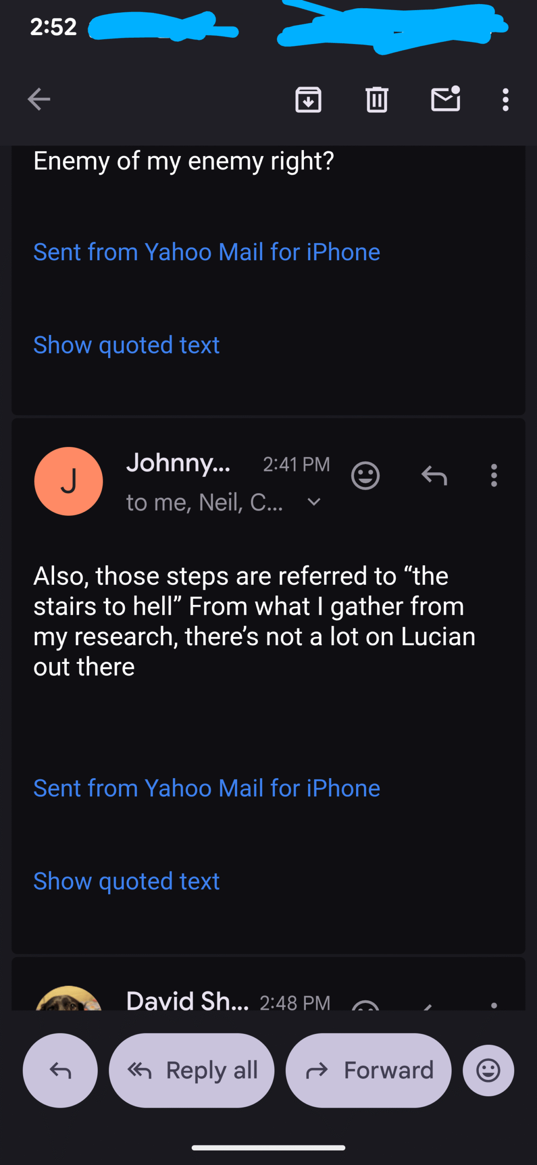
Task: Open more options for Johnny's message
Action: pyautogui.click(x=494, y=476)
